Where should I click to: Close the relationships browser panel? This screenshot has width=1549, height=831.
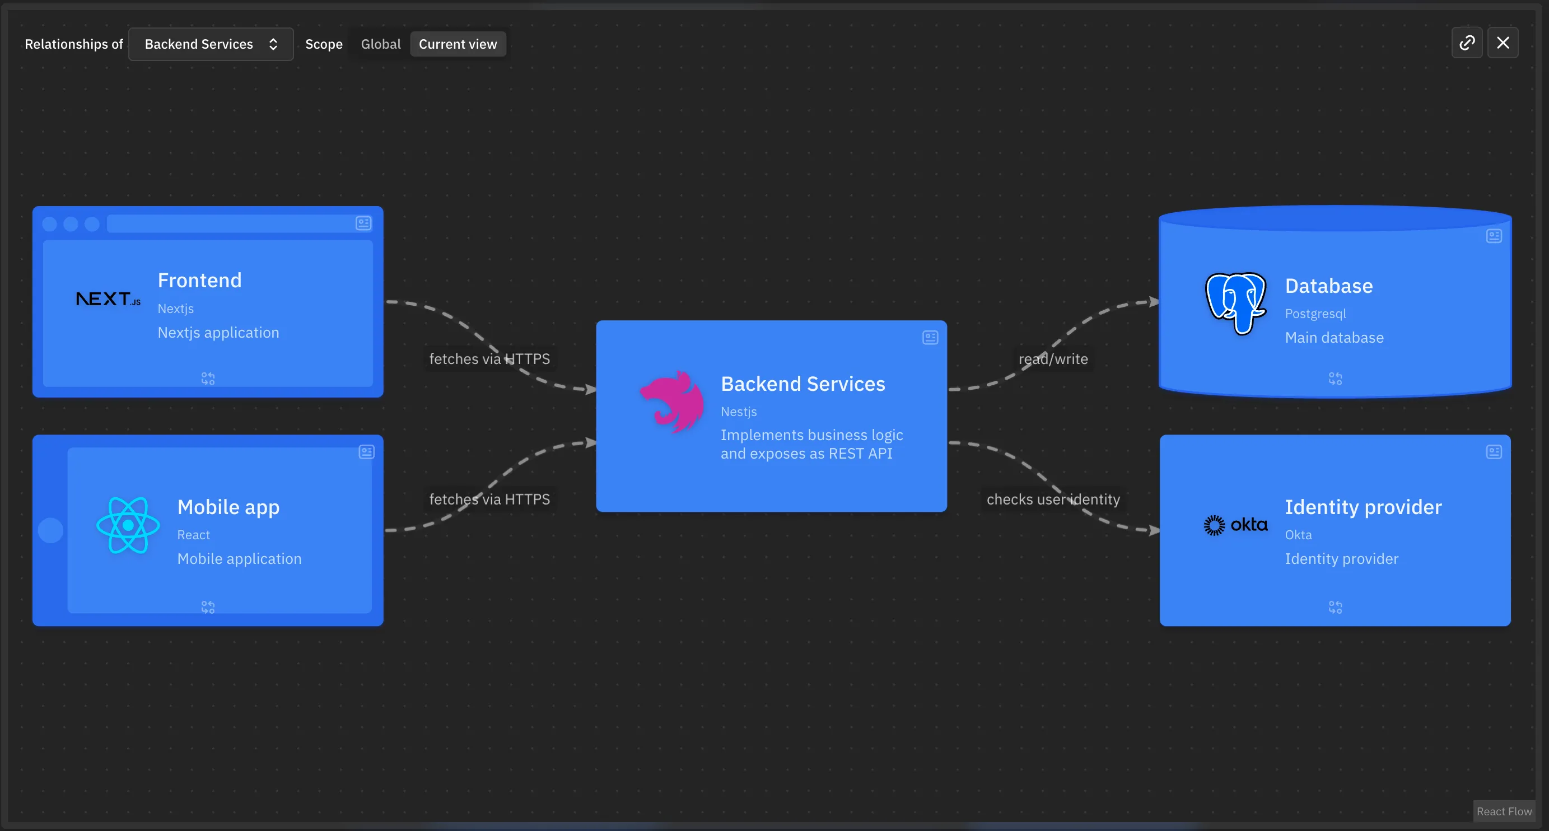[1503, 43]
